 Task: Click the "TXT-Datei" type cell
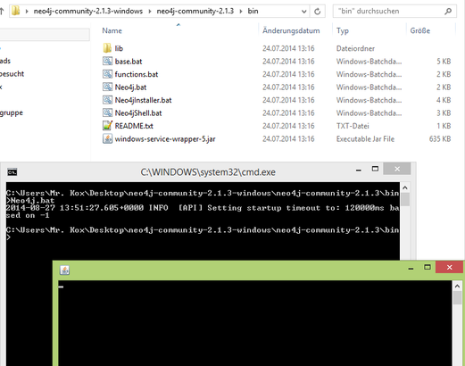[353, 126]
